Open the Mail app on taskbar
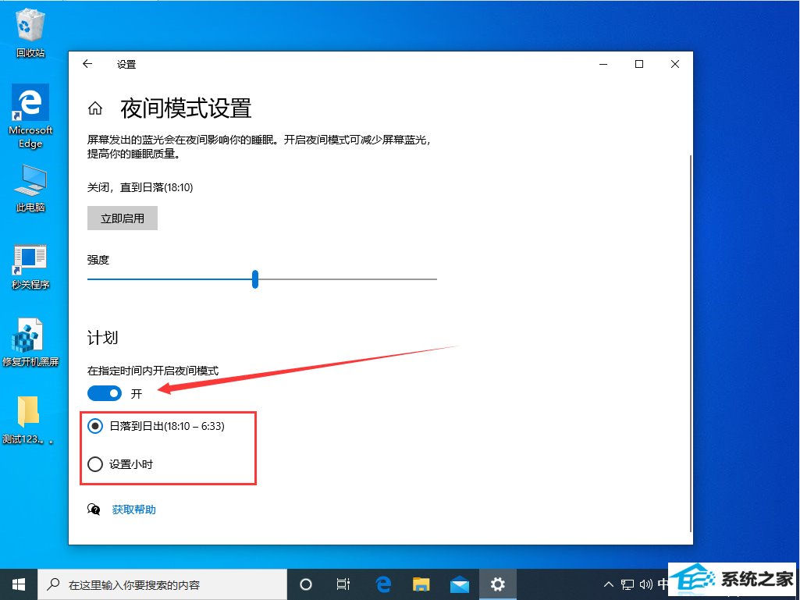This screenshot has height=600, width=800. (x=459, y=584)
